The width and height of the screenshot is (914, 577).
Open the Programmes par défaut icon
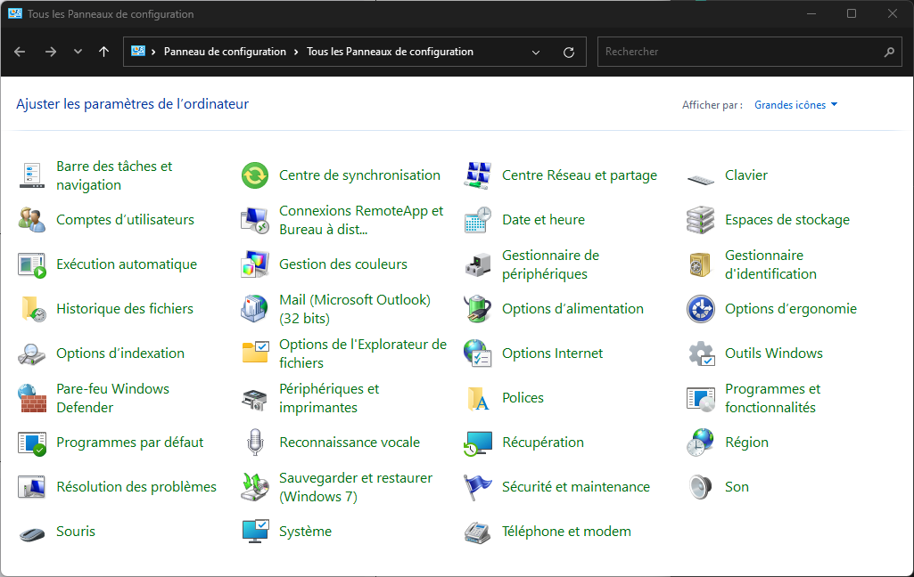tap(31, 443)
